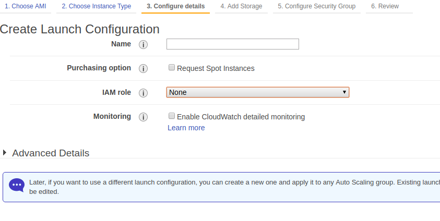The image size is (440, 221).
Task: Jump to the 4. Add Storage step
Action: [241, 6]
